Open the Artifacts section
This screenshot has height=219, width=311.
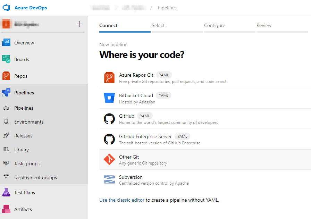(x=23, y=210)
